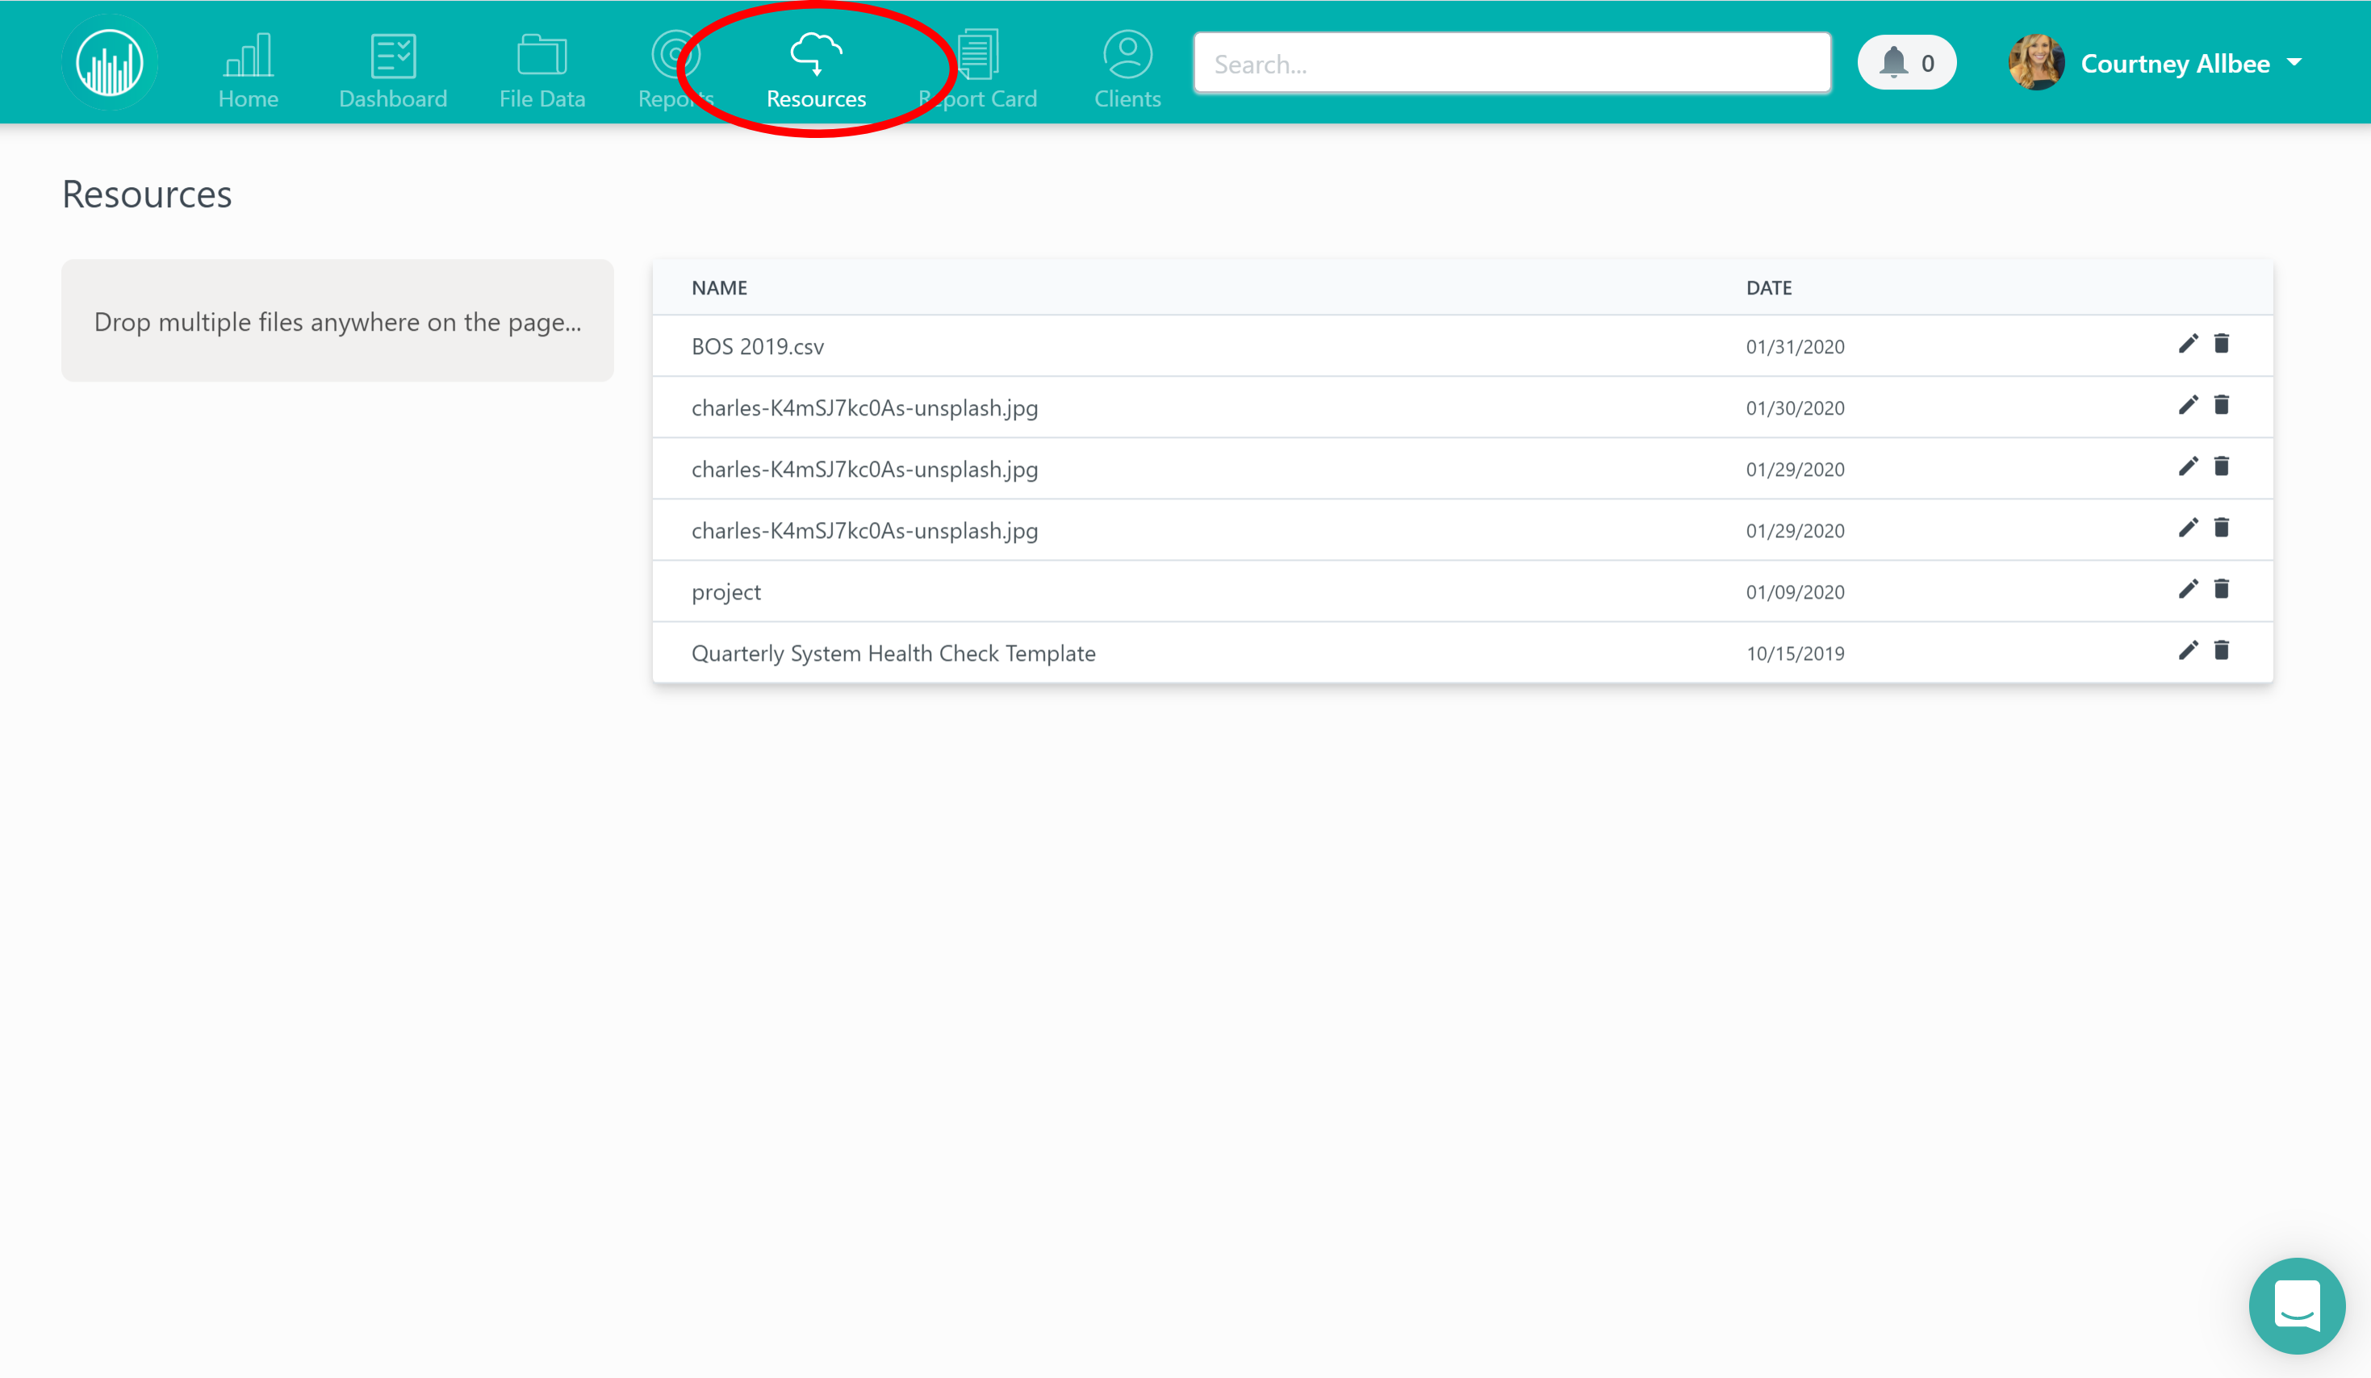Delete the project resource
The height and width of the screenshot is (1378, 2371).
[x=2222, y=589]
